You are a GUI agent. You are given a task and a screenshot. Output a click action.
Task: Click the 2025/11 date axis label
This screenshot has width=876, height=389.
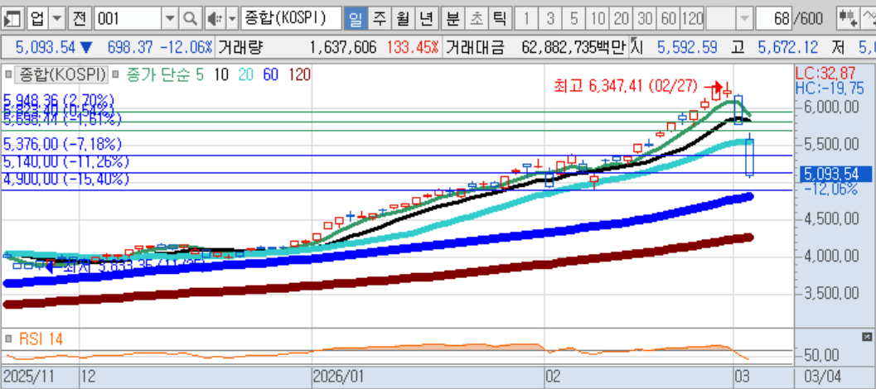click(29, 377)
